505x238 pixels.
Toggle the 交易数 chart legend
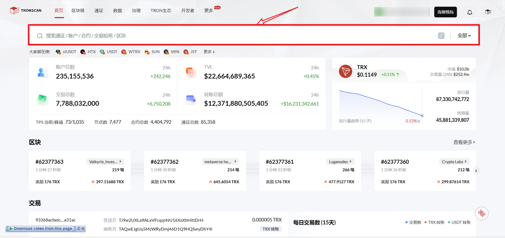(413, 222)
